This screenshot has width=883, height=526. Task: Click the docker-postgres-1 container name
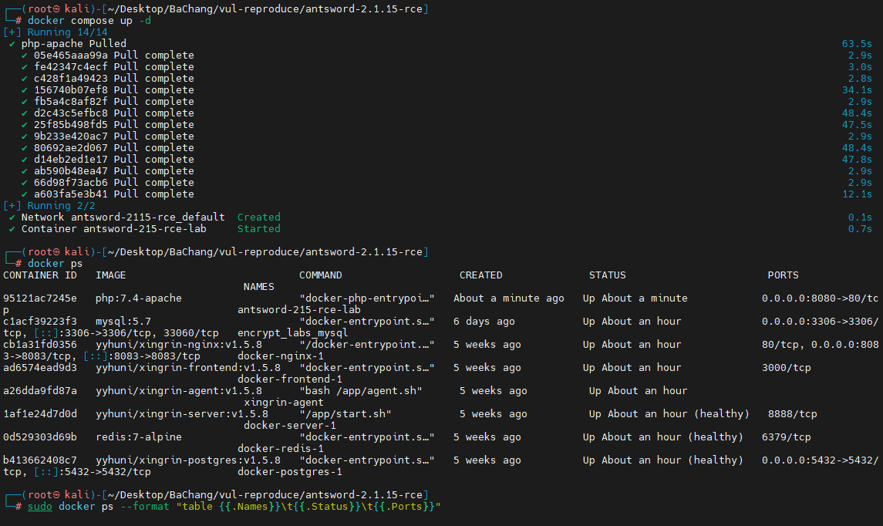point(289,471)
